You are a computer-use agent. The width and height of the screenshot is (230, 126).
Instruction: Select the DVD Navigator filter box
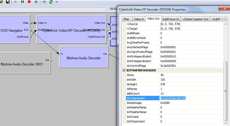coord(15,29)
